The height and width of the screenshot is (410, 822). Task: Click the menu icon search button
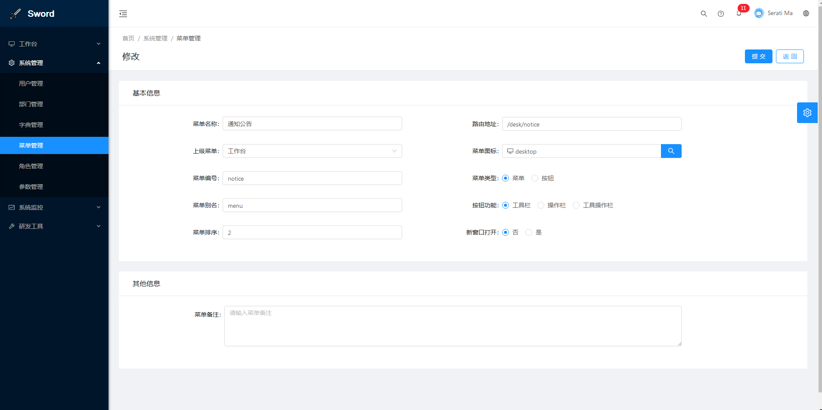(x=671, y=151)
